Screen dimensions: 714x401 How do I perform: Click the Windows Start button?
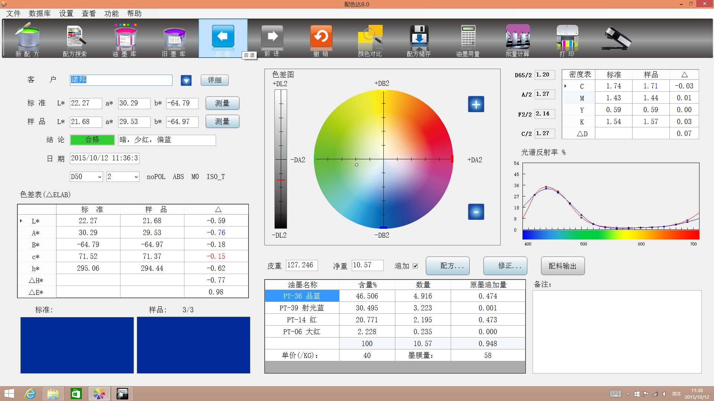(9, 394)
